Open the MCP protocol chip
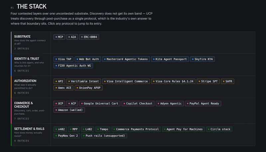This screenshot has height=152, width=266. click(60, 37)
